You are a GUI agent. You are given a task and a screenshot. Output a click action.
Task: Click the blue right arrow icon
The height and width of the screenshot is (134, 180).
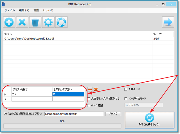pos(168,22)
